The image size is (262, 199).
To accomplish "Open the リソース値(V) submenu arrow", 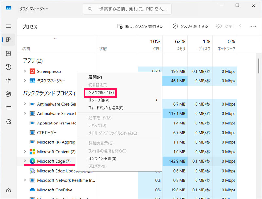I will coord(157,100).
